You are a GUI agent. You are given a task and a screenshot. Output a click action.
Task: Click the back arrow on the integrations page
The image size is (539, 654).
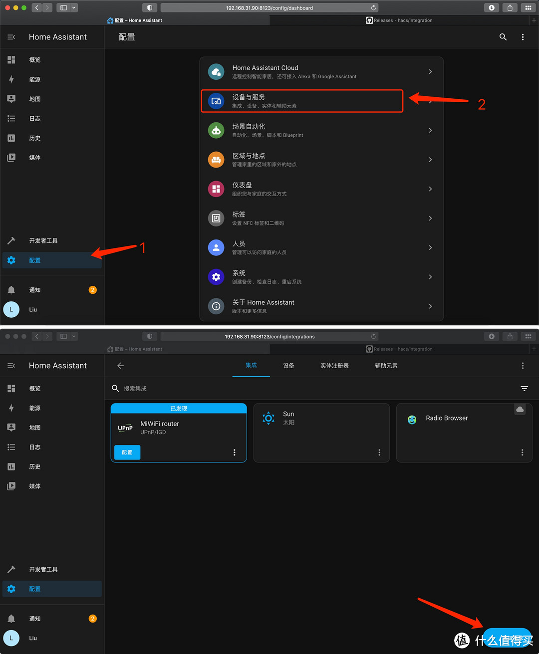(120, 366)
